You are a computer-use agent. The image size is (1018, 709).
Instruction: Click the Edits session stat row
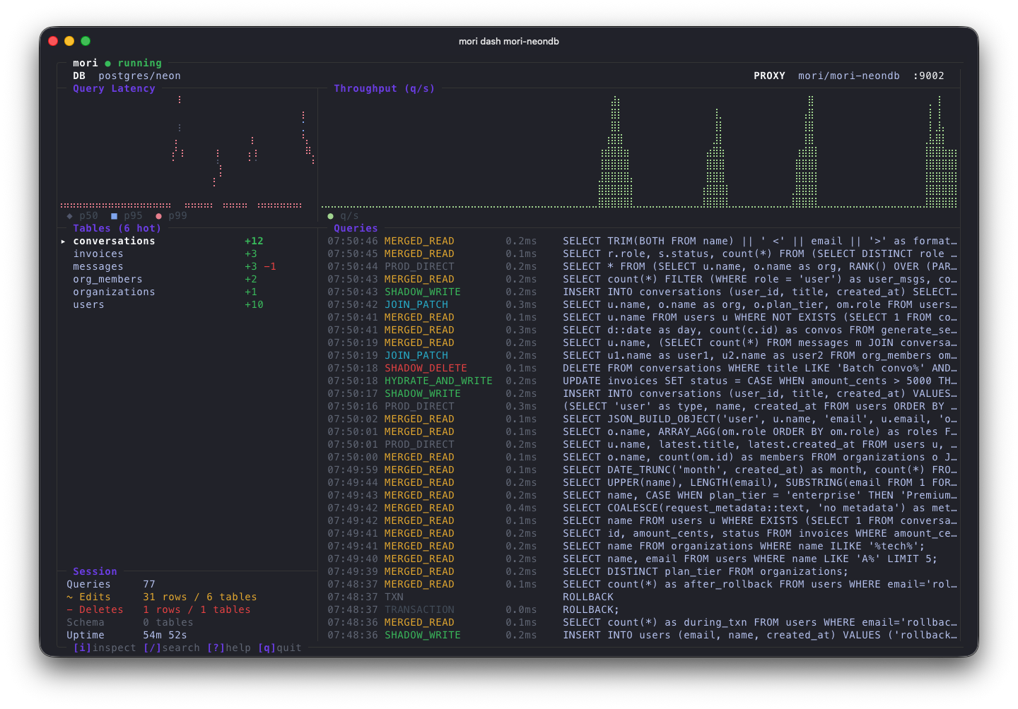pos(162,597)
